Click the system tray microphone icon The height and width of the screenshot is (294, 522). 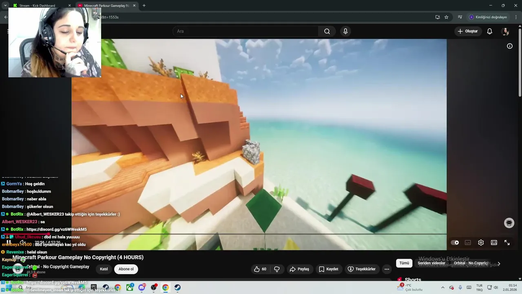[460, 287]
